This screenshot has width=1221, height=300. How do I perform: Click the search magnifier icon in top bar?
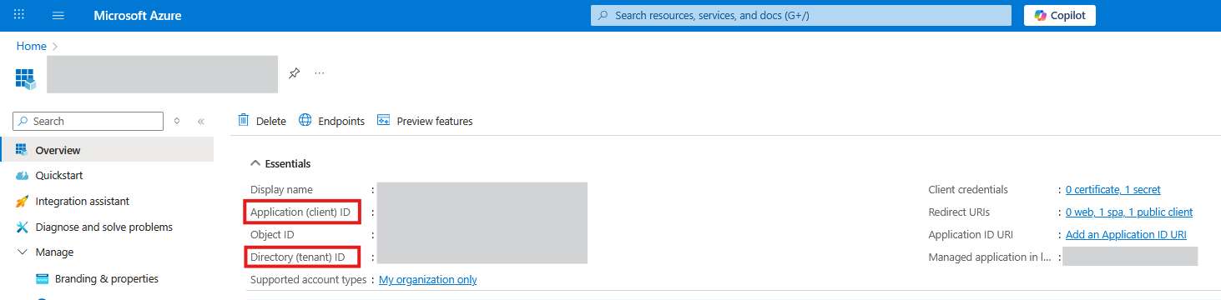[x=603, y=16]
